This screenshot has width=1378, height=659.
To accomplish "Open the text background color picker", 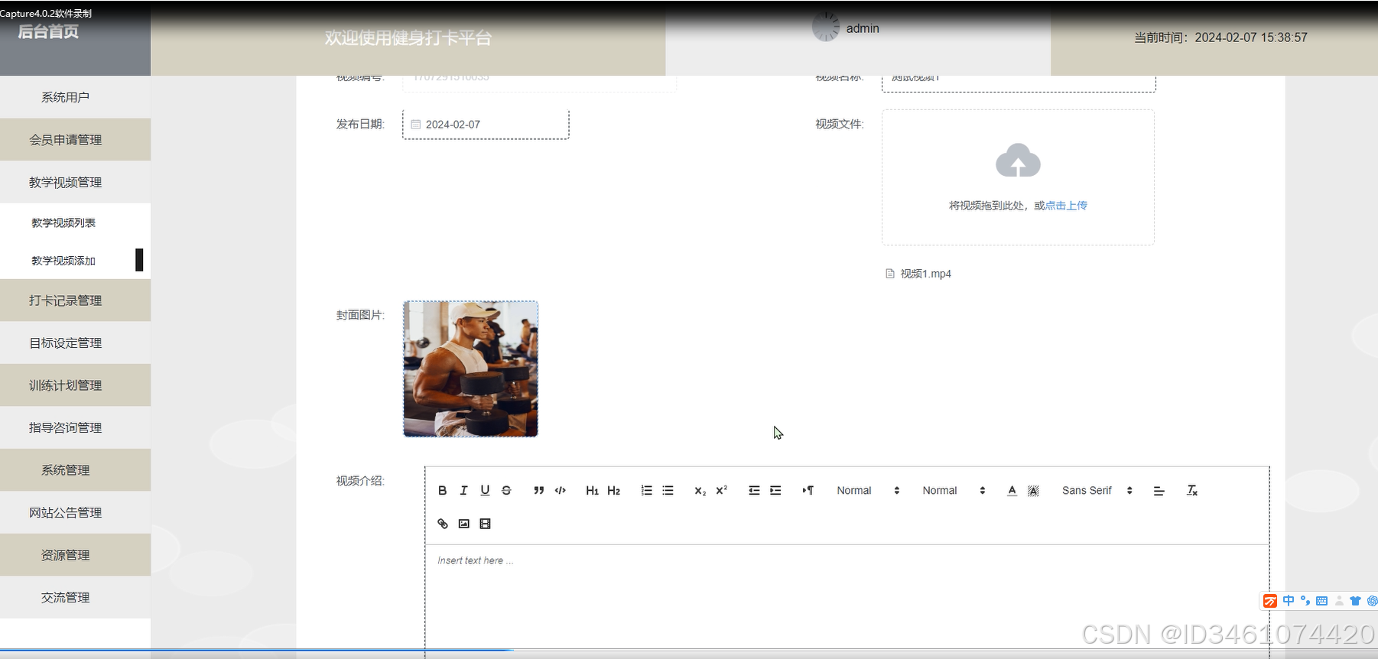I will click(x=1033, y=491).
